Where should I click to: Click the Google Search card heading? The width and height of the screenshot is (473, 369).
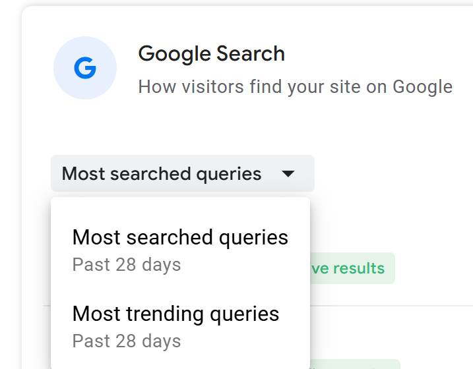point(211,53)
